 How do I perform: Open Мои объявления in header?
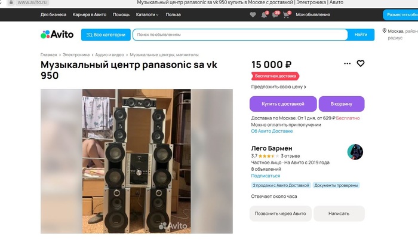[313, 15]
